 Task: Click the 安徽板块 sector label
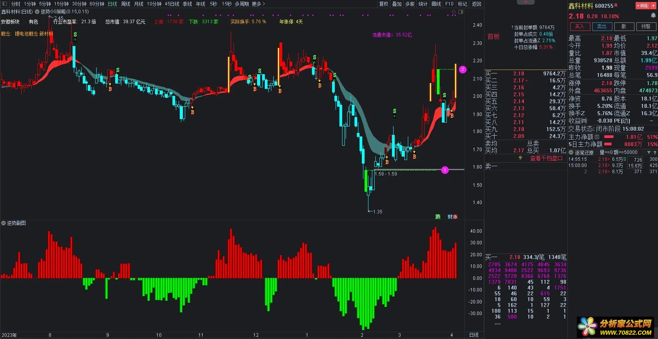10,22
